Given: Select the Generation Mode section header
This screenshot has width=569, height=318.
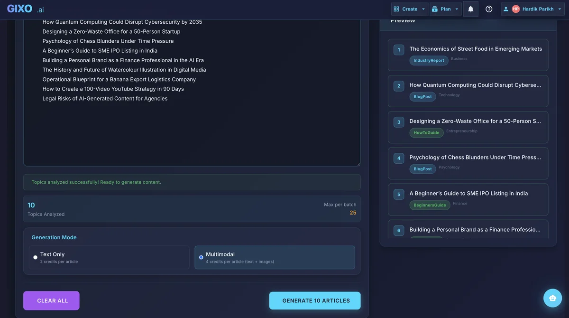Looking at the screenshot, I should pos(54,237).
